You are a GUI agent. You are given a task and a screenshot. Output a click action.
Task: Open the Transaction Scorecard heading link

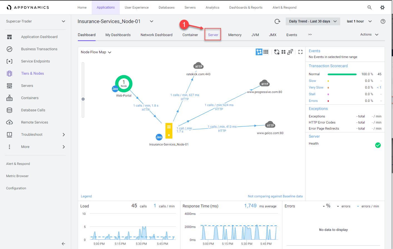(328, 66)
